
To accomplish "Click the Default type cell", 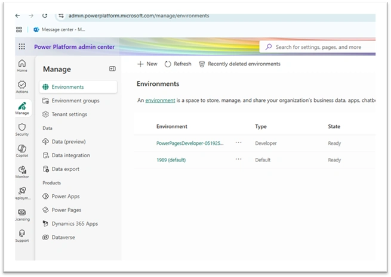I will (263, 160).
